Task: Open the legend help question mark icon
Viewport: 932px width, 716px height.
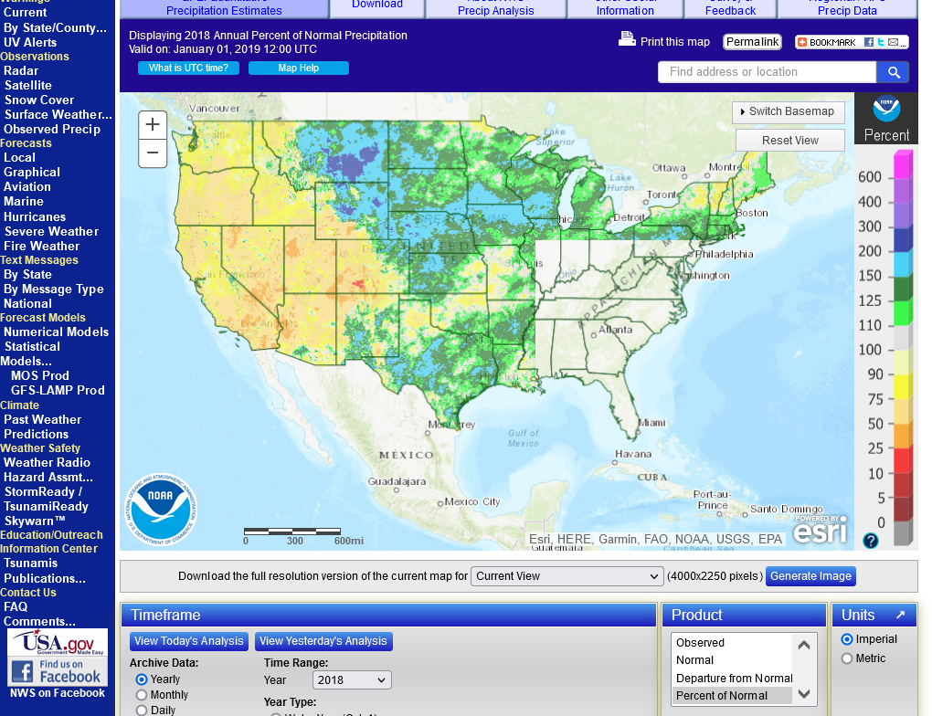Action: (x=870, y=541)
